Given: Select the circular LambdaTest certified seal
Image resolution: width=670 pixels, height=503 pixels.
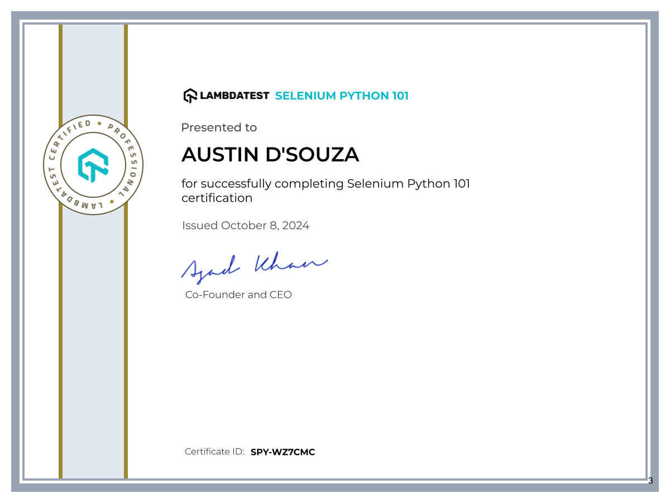Looking at the screenshot, I should coord(93,165).
